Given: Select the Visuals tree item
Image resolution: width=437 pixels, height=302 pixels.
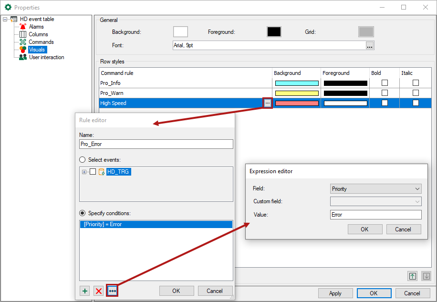Looking at the screenshot, I should coord(37,50).
